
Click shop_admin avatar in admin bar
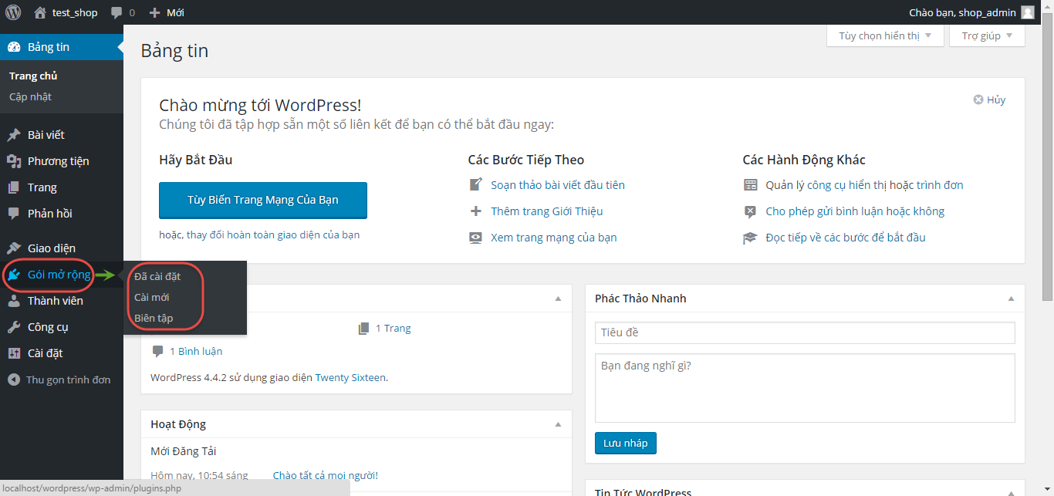point(1028,12)
